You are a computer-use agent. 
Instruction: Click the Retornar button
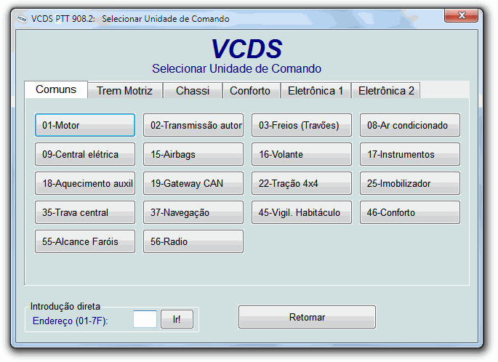tap(307, 317)
